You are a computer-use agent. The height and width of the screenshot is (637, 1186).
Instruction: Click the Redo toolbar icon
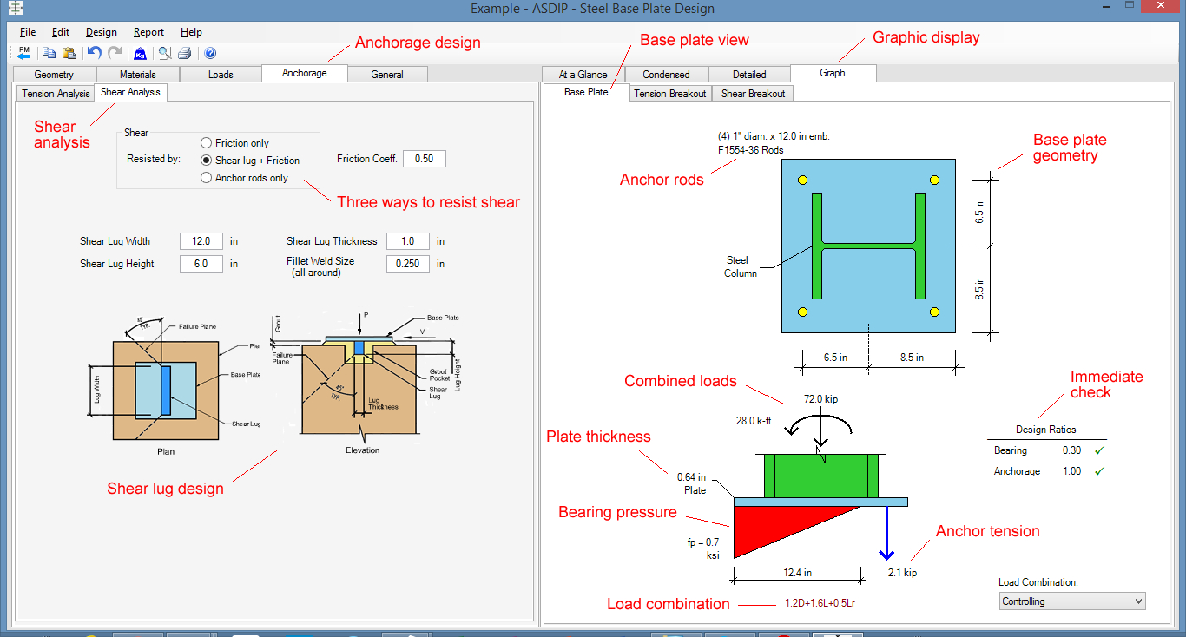(115, 53)
